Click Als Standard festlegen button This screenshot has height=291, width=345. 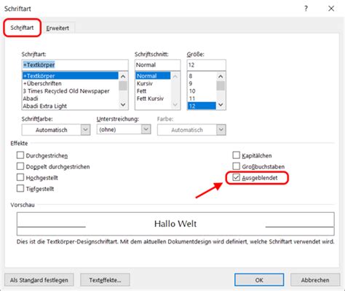pos(39,280)
